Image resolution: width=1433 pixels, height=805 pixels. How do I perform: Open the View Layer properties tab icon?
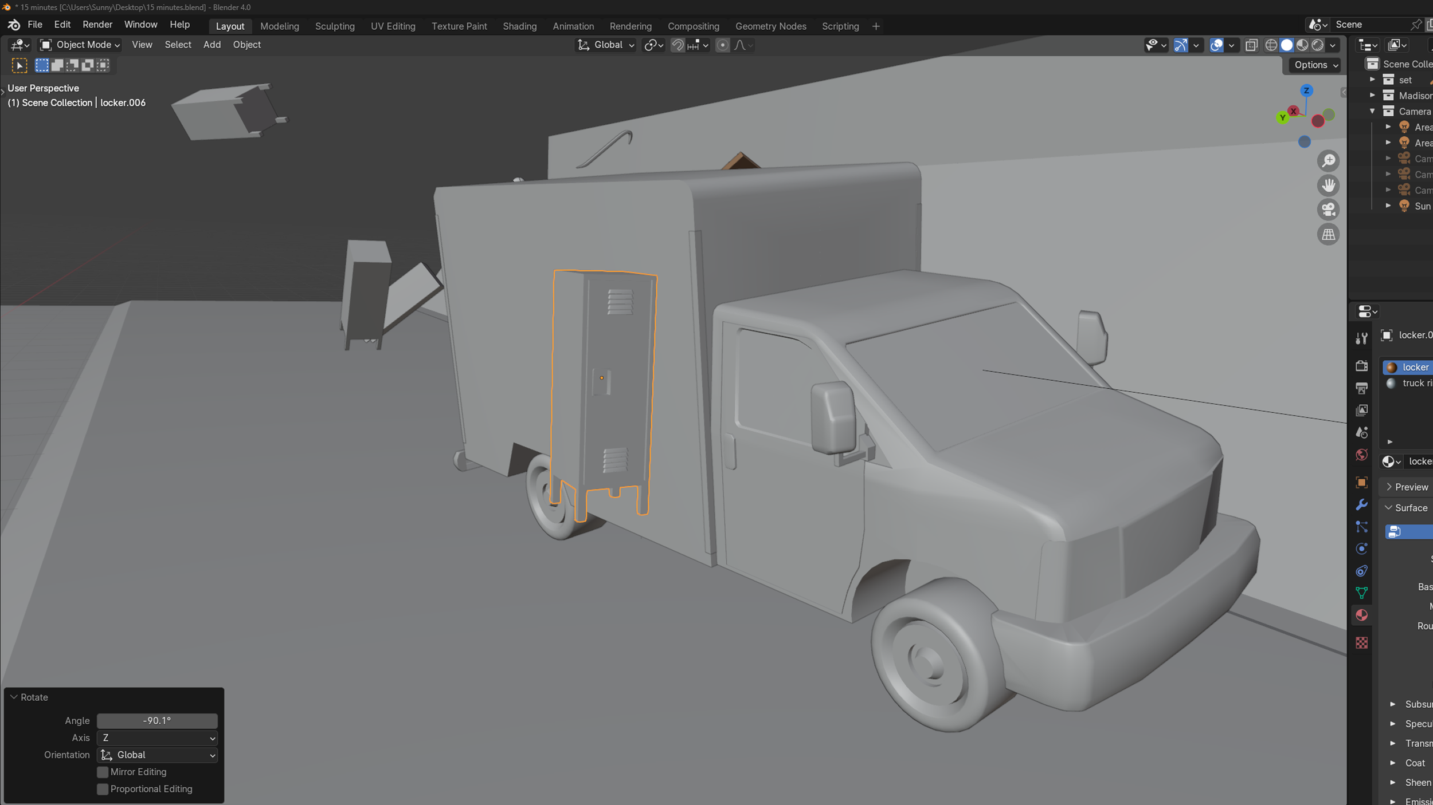1361,411
